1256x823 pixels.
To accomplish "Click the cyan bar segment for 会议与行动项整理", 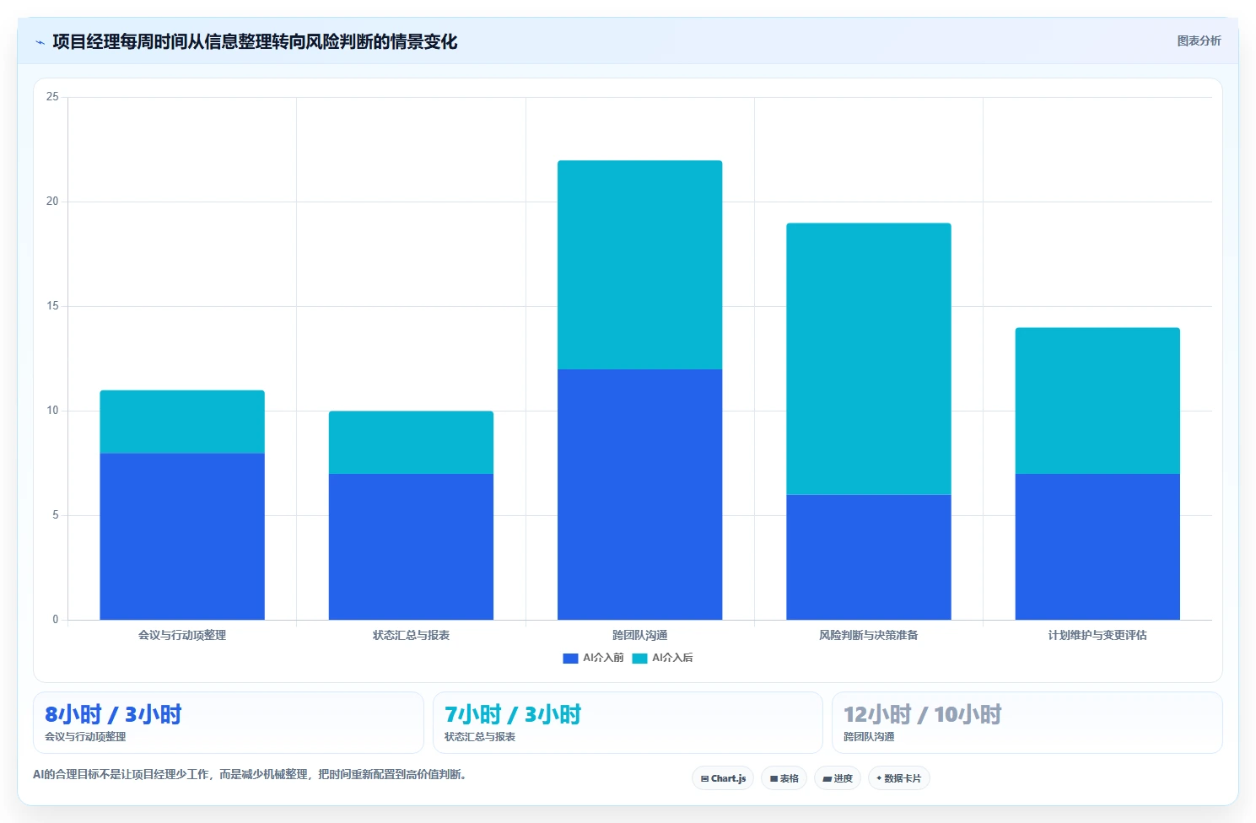I will pos(182,422).
